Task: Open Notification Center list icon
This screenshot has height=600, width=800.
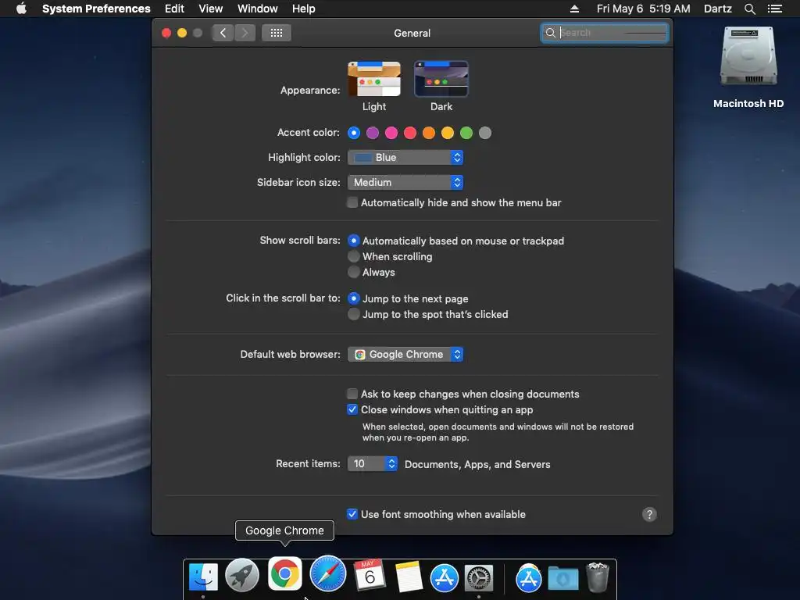Action: tap(774, 9)
